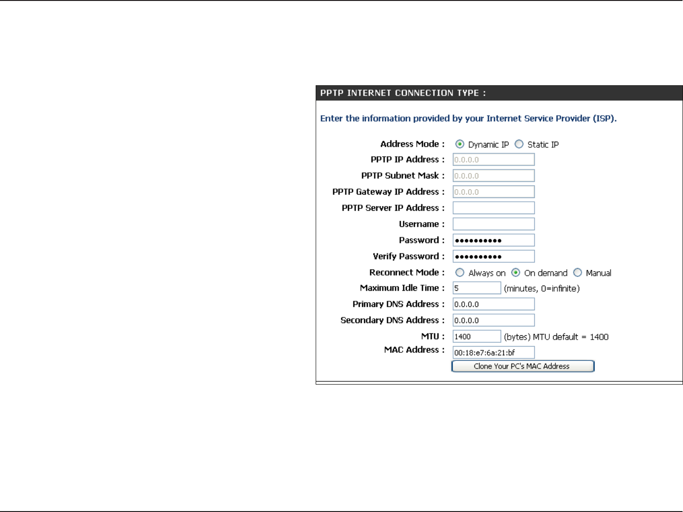Select the Static IP address mode

[x=519, y=144]
